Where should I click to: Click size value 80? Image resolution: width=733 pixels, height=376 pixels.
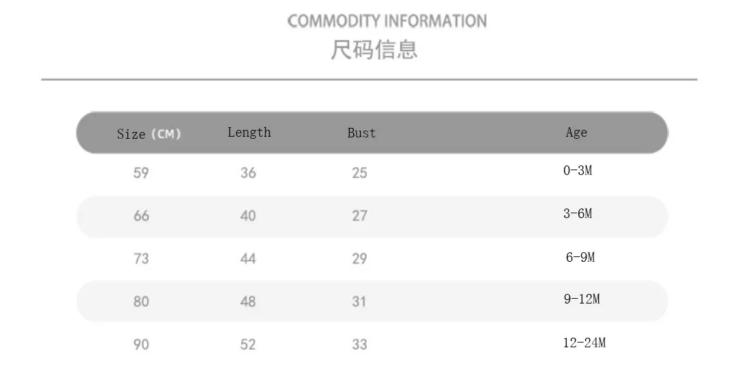pos(141,301)
